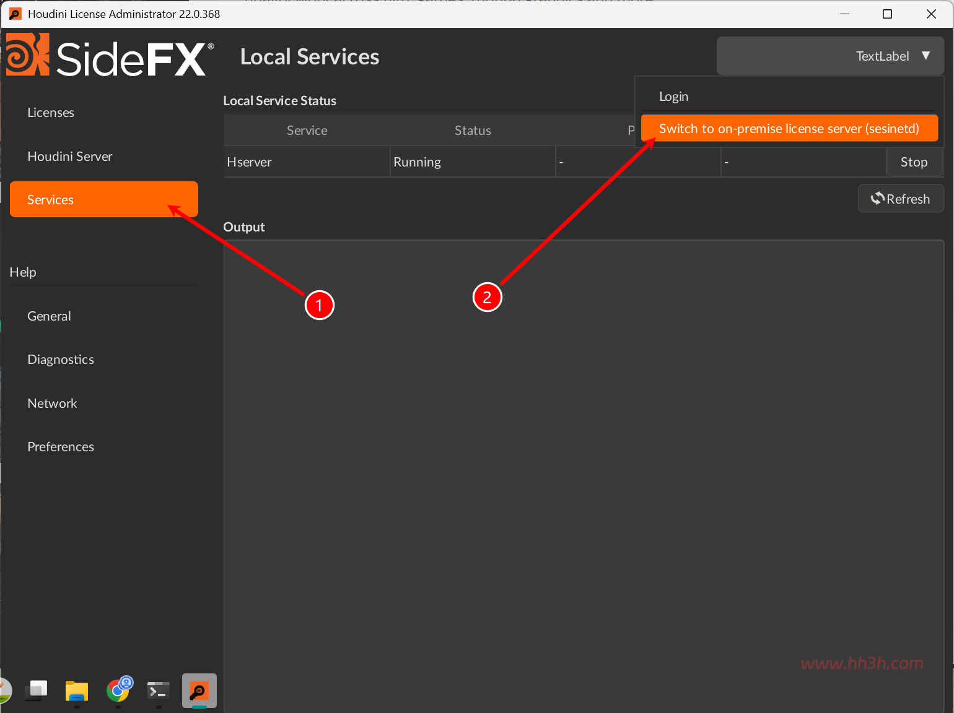Select the Hserver cell in the table
Viewport: 954px width, 713px height.
point(307,162)
